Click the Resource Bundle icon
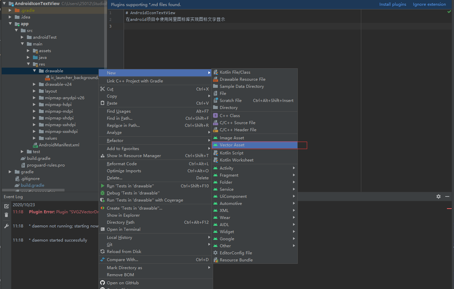 click(x=216, y=260)
